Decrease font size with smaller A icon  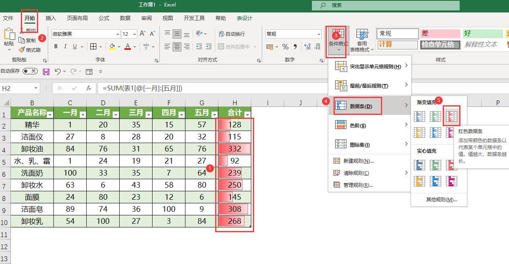pos(153,34)
